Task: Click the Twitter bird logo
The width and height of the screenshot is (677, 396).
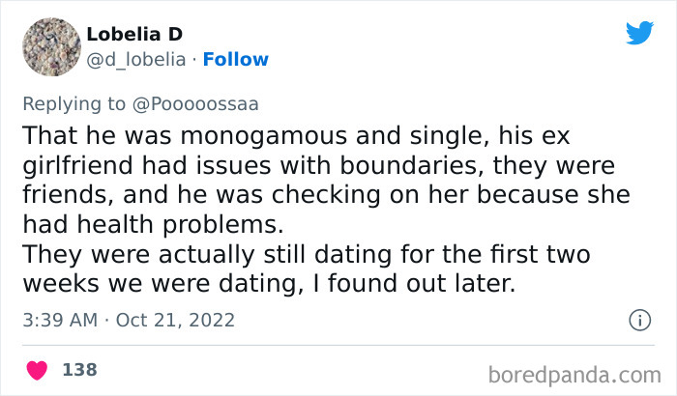Action: (x=639, y=33)
